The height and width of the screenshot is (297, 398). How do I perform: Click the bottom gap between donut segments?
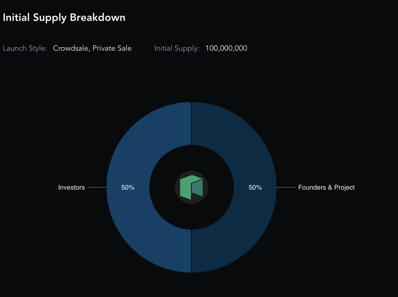tap(192, 251)
